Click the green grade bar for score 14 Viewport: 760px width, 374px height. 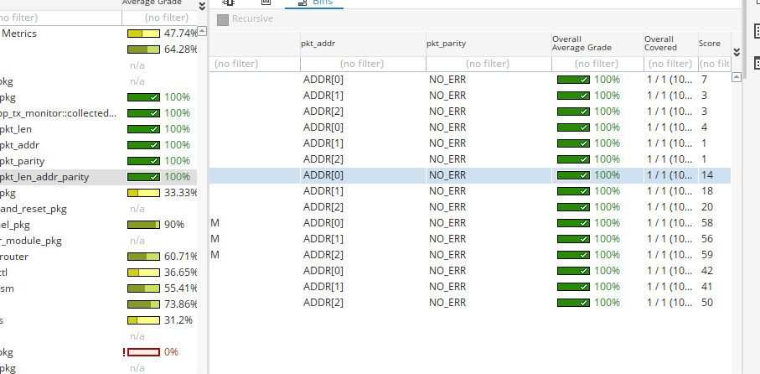click(574, 176)
